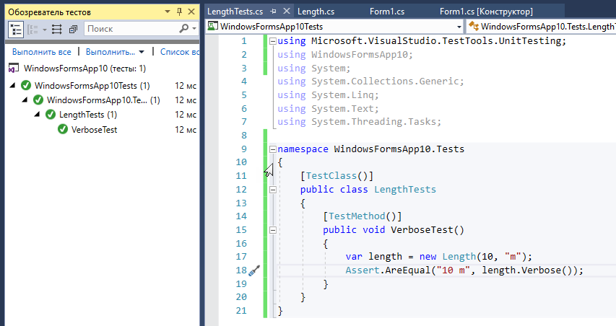Click the screwdriver quick actions icon on line 18
Viewport: 616px width, 326px height.
pyautogui.click(x=253, y=270)
